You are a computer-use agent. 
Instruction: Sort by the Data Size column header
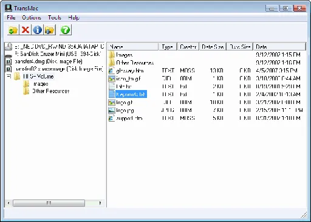(x=213, y=47)
